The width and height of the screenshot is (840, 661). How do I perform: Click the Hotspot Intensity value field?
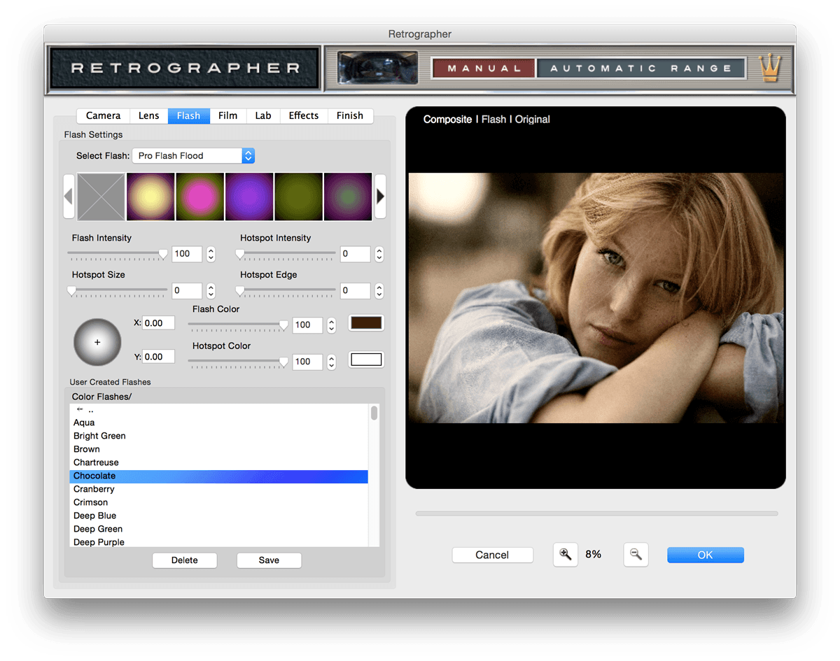click(x=355, y=254)
